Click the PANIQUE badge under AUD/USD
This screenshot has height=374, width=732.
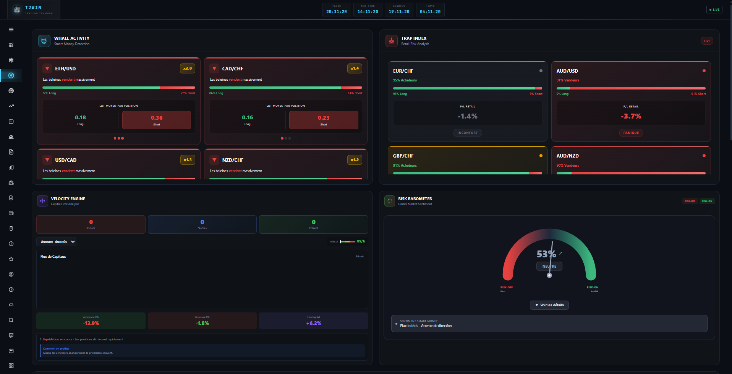pos(631,133)
